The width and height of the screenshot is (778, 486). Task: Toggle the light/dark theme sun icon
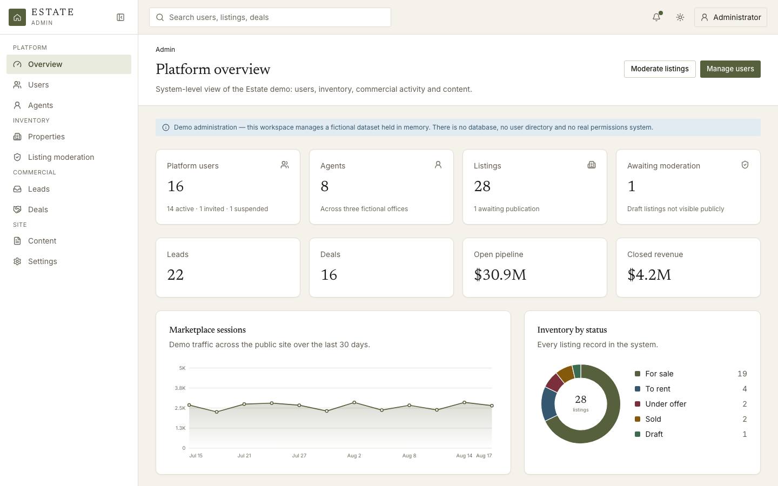coord(680,17)
